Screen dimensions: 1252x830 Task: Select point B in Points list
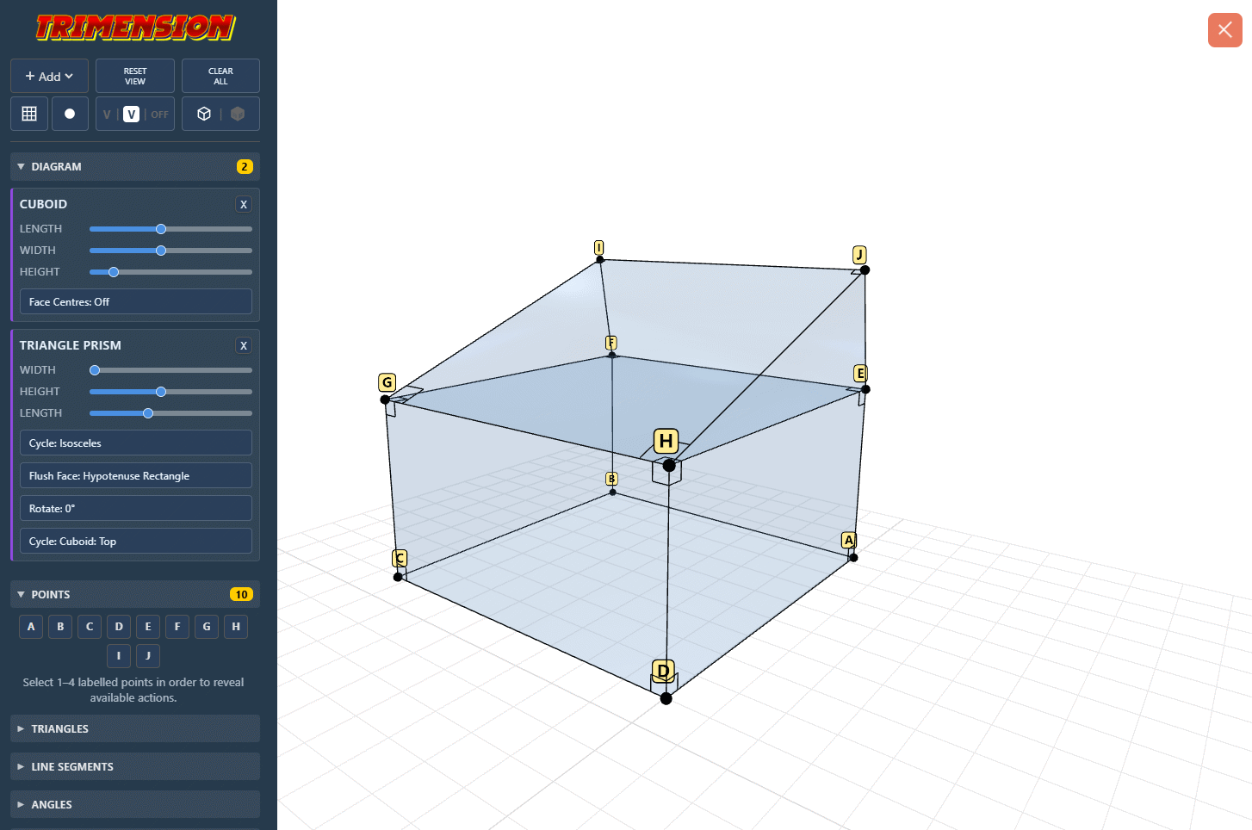coord(60,627)
